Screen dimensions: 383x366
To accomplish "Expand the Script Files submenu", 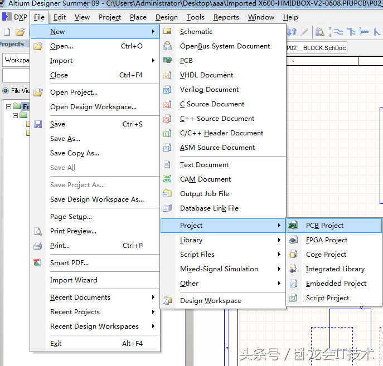I will click(x=223, y=254).
